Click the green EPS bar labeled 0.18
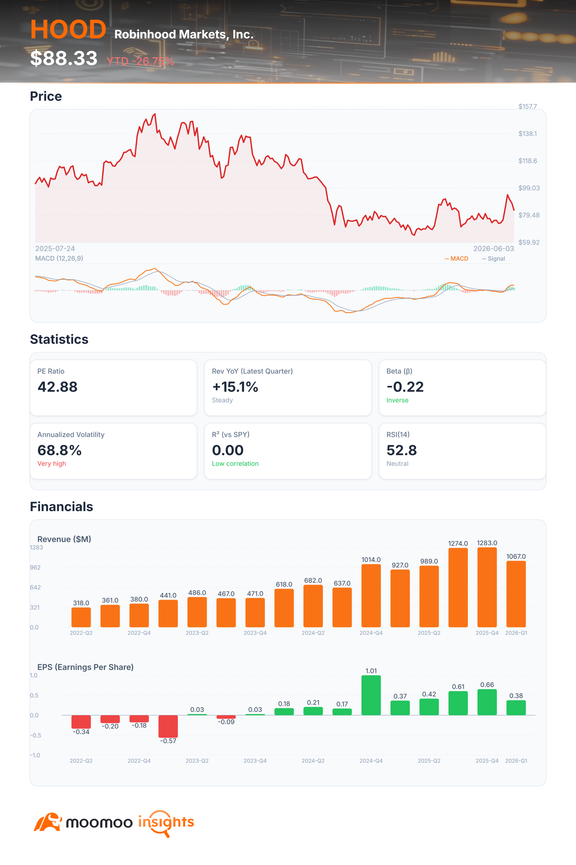This screenshot has height=865, width=576. pos(284,711)
